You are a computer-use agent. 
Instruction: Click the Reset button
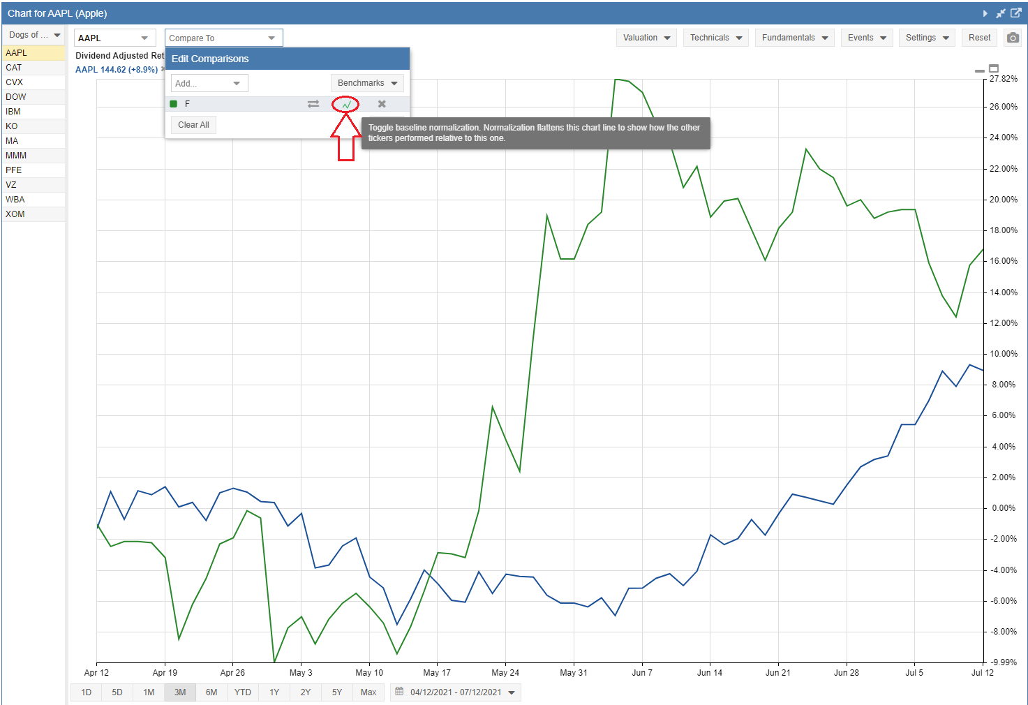point(979,38)
